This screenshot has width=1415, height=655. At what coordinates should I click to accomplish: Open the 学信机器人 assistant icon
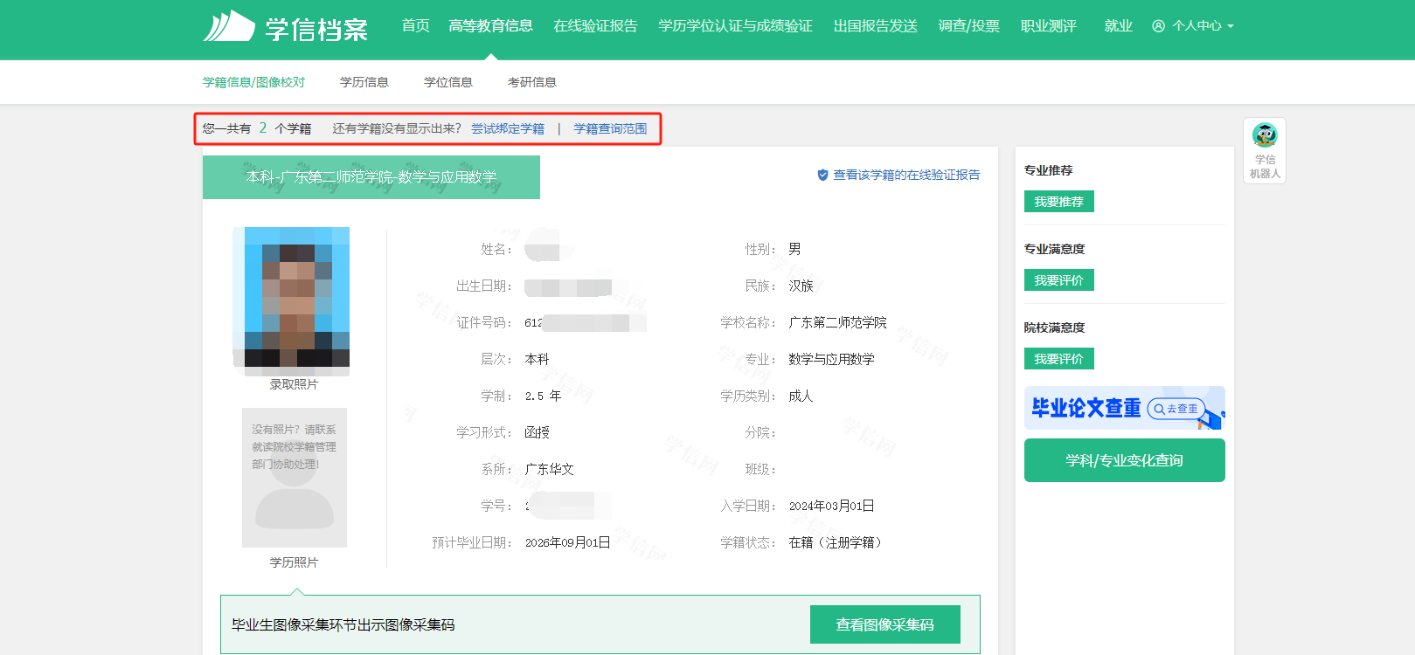(x=1265, y=150)
